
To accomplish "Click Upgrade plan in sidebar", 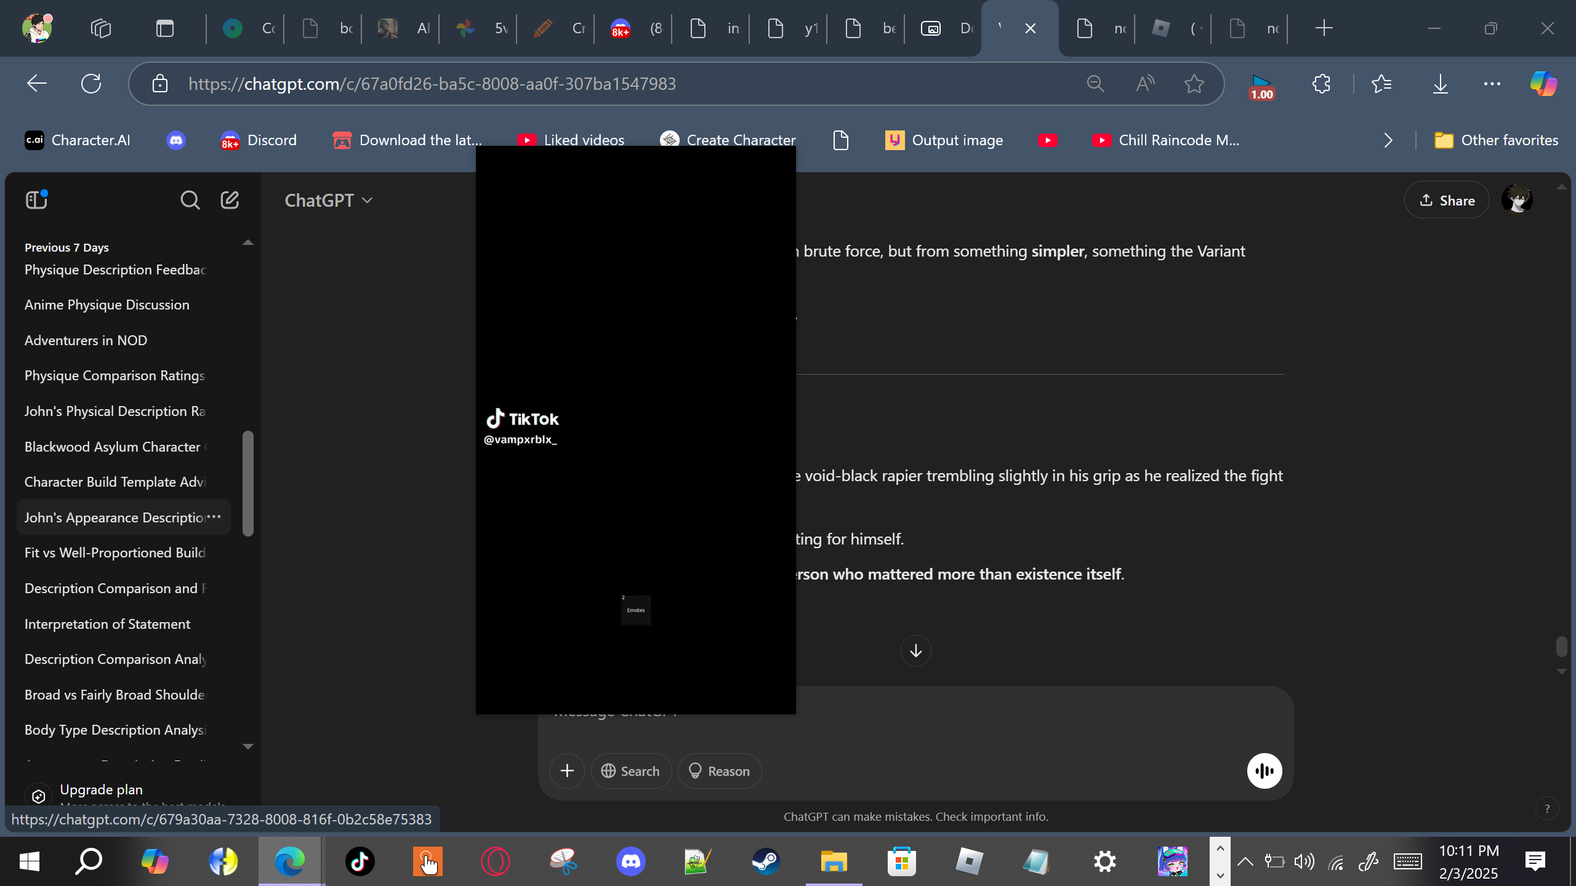I will pos(102,790).
